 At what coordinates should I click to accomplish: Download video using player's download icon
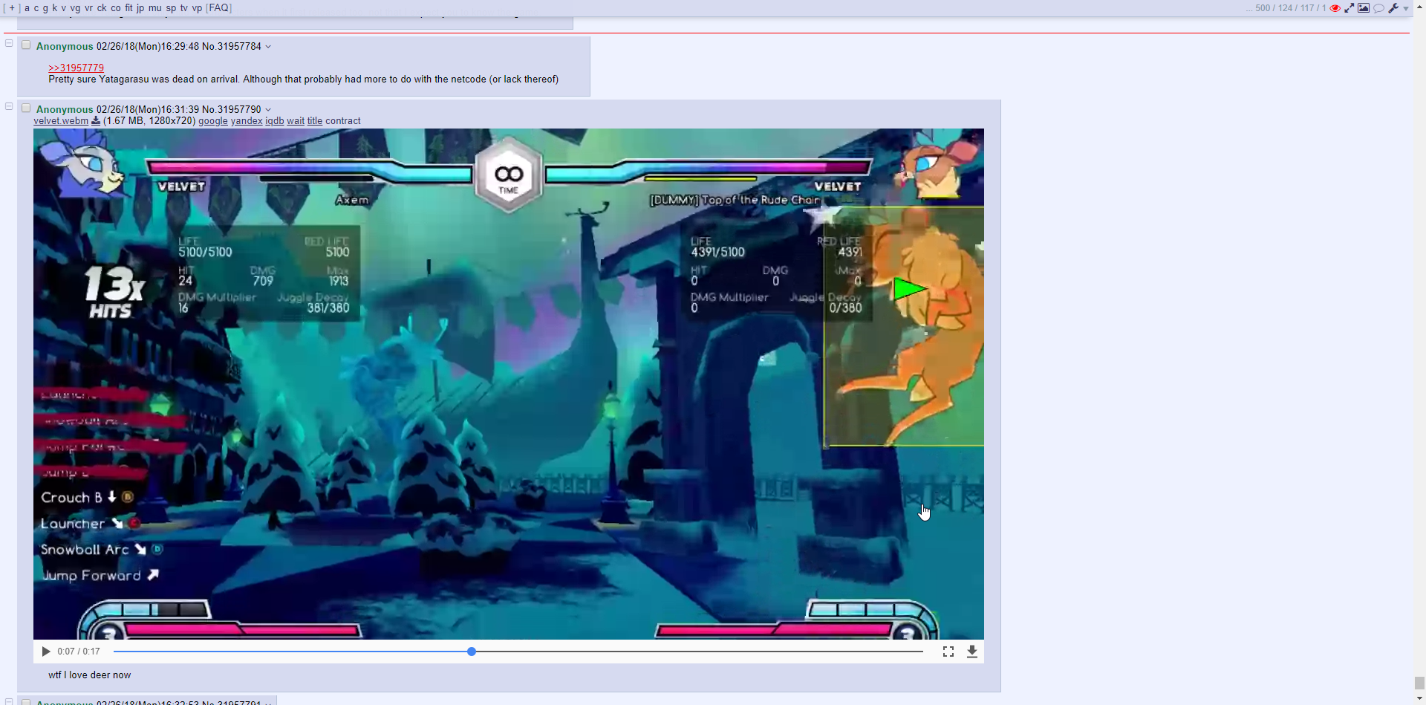click(x=971, y=652)
